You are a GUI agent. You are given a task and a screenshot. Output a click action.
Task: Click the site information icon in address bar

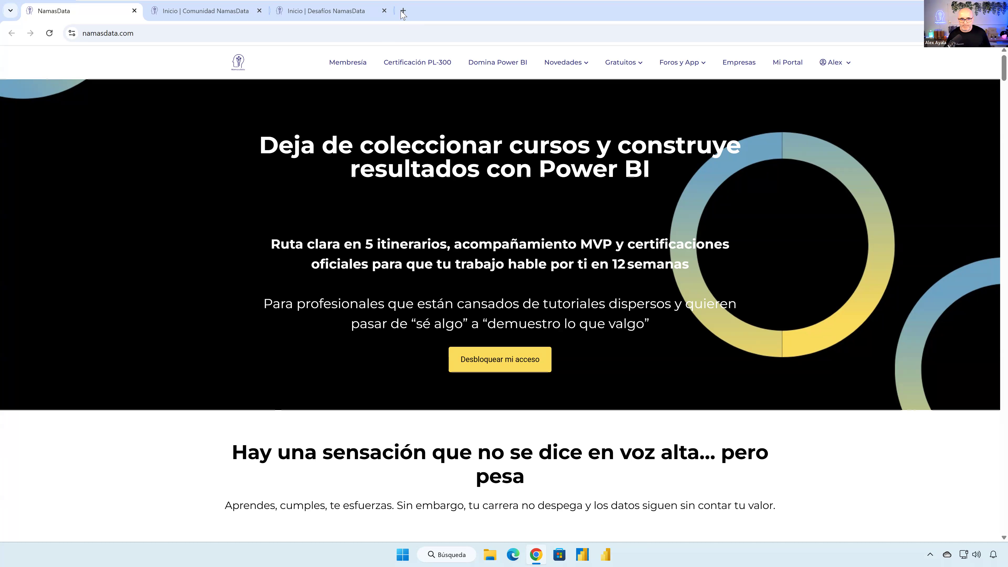(72, 33)
